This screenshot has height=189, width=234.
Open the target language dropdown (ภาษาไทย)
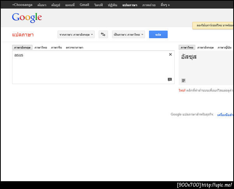pyautogui.click(x=128, y=34)
